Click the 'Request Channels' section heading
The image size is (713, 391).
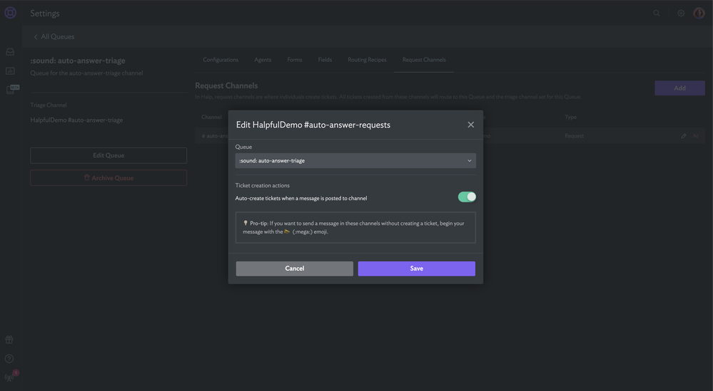[x=226, y=85]
